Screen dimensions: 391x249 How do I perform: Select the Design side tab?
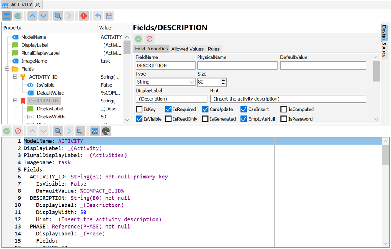click(384, 32)
